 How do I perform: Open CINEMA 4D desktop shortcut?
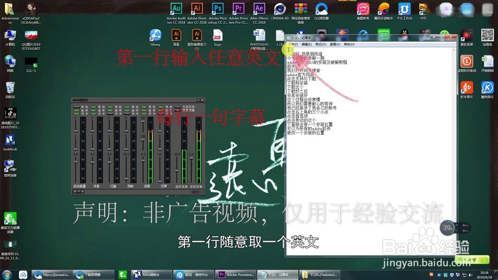(x=280, y=11)
